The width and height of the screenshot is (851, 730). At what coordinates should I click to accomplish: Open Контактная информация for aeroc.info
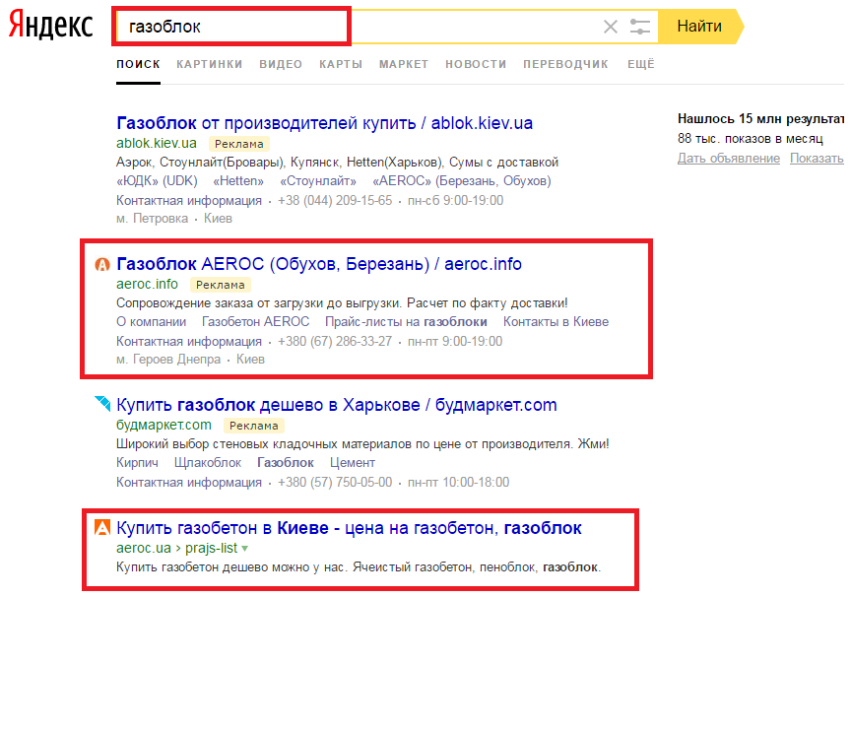click(x=189, y=342)
